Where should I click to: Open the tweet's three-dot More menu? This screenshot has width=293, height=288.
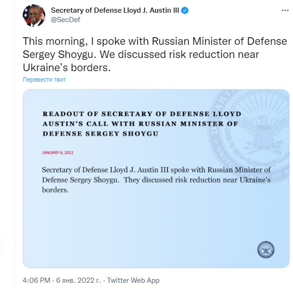(x=285, y=10)
